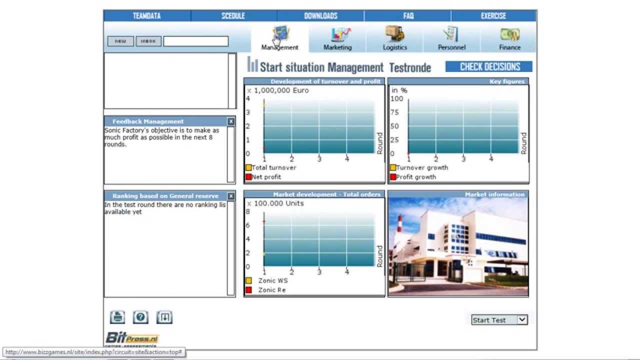Click the Turnover growth legend swatch
The height and width of the screenshot is (360, 640).
393,167
